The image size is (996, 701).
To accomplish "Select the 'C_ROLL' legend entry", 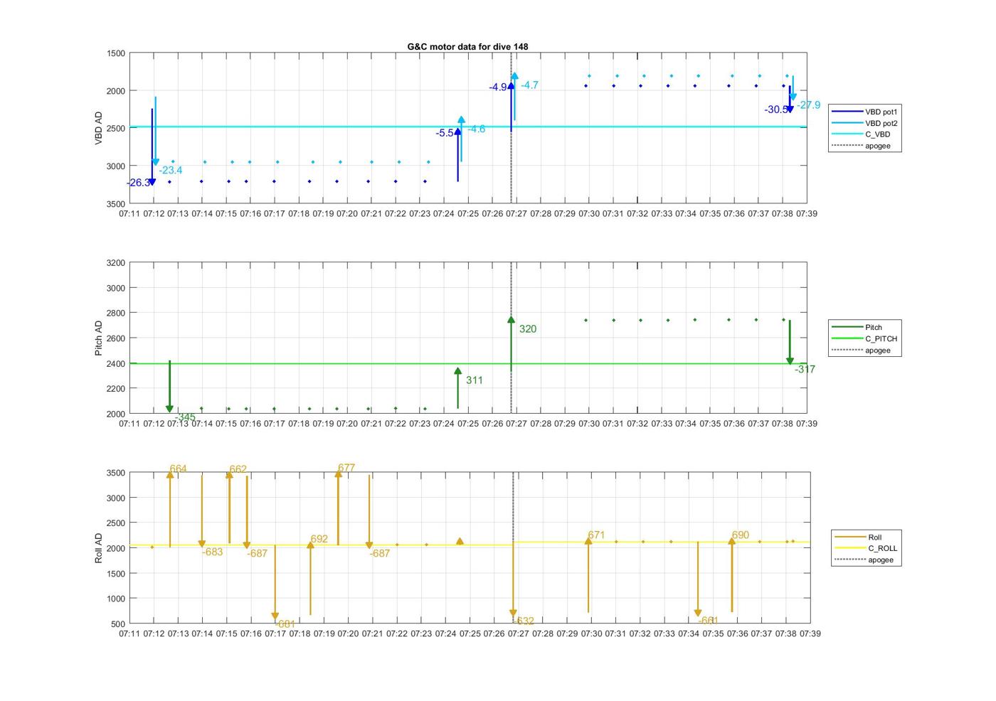I will tap(866, 548).
